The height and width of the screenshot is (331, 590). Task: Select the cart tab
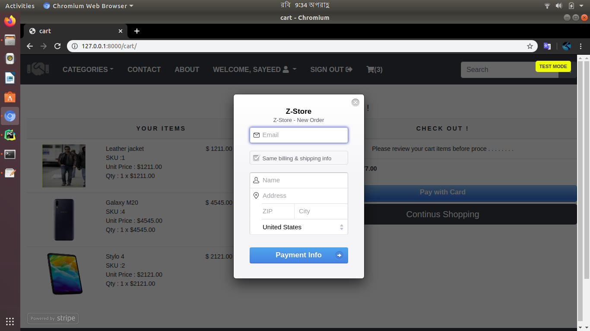coord(76,31)
